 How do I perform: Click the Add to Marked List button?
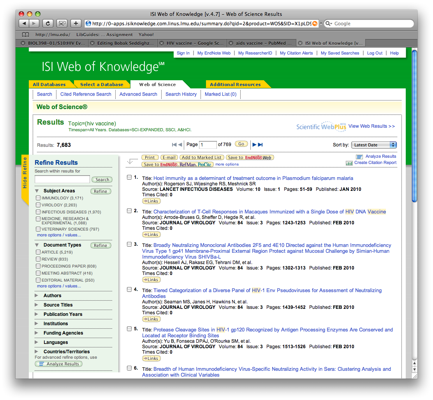tap(202, 157)
